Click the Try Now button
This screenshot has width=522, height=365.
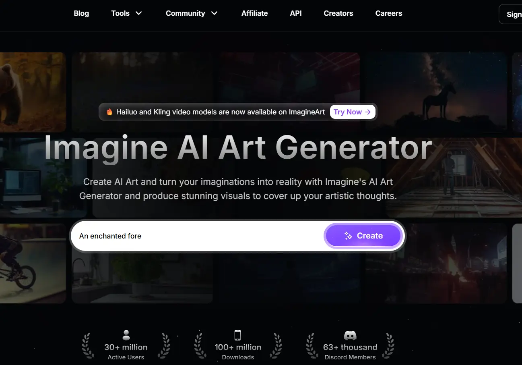pyautogui.click(x=353, y=112)
